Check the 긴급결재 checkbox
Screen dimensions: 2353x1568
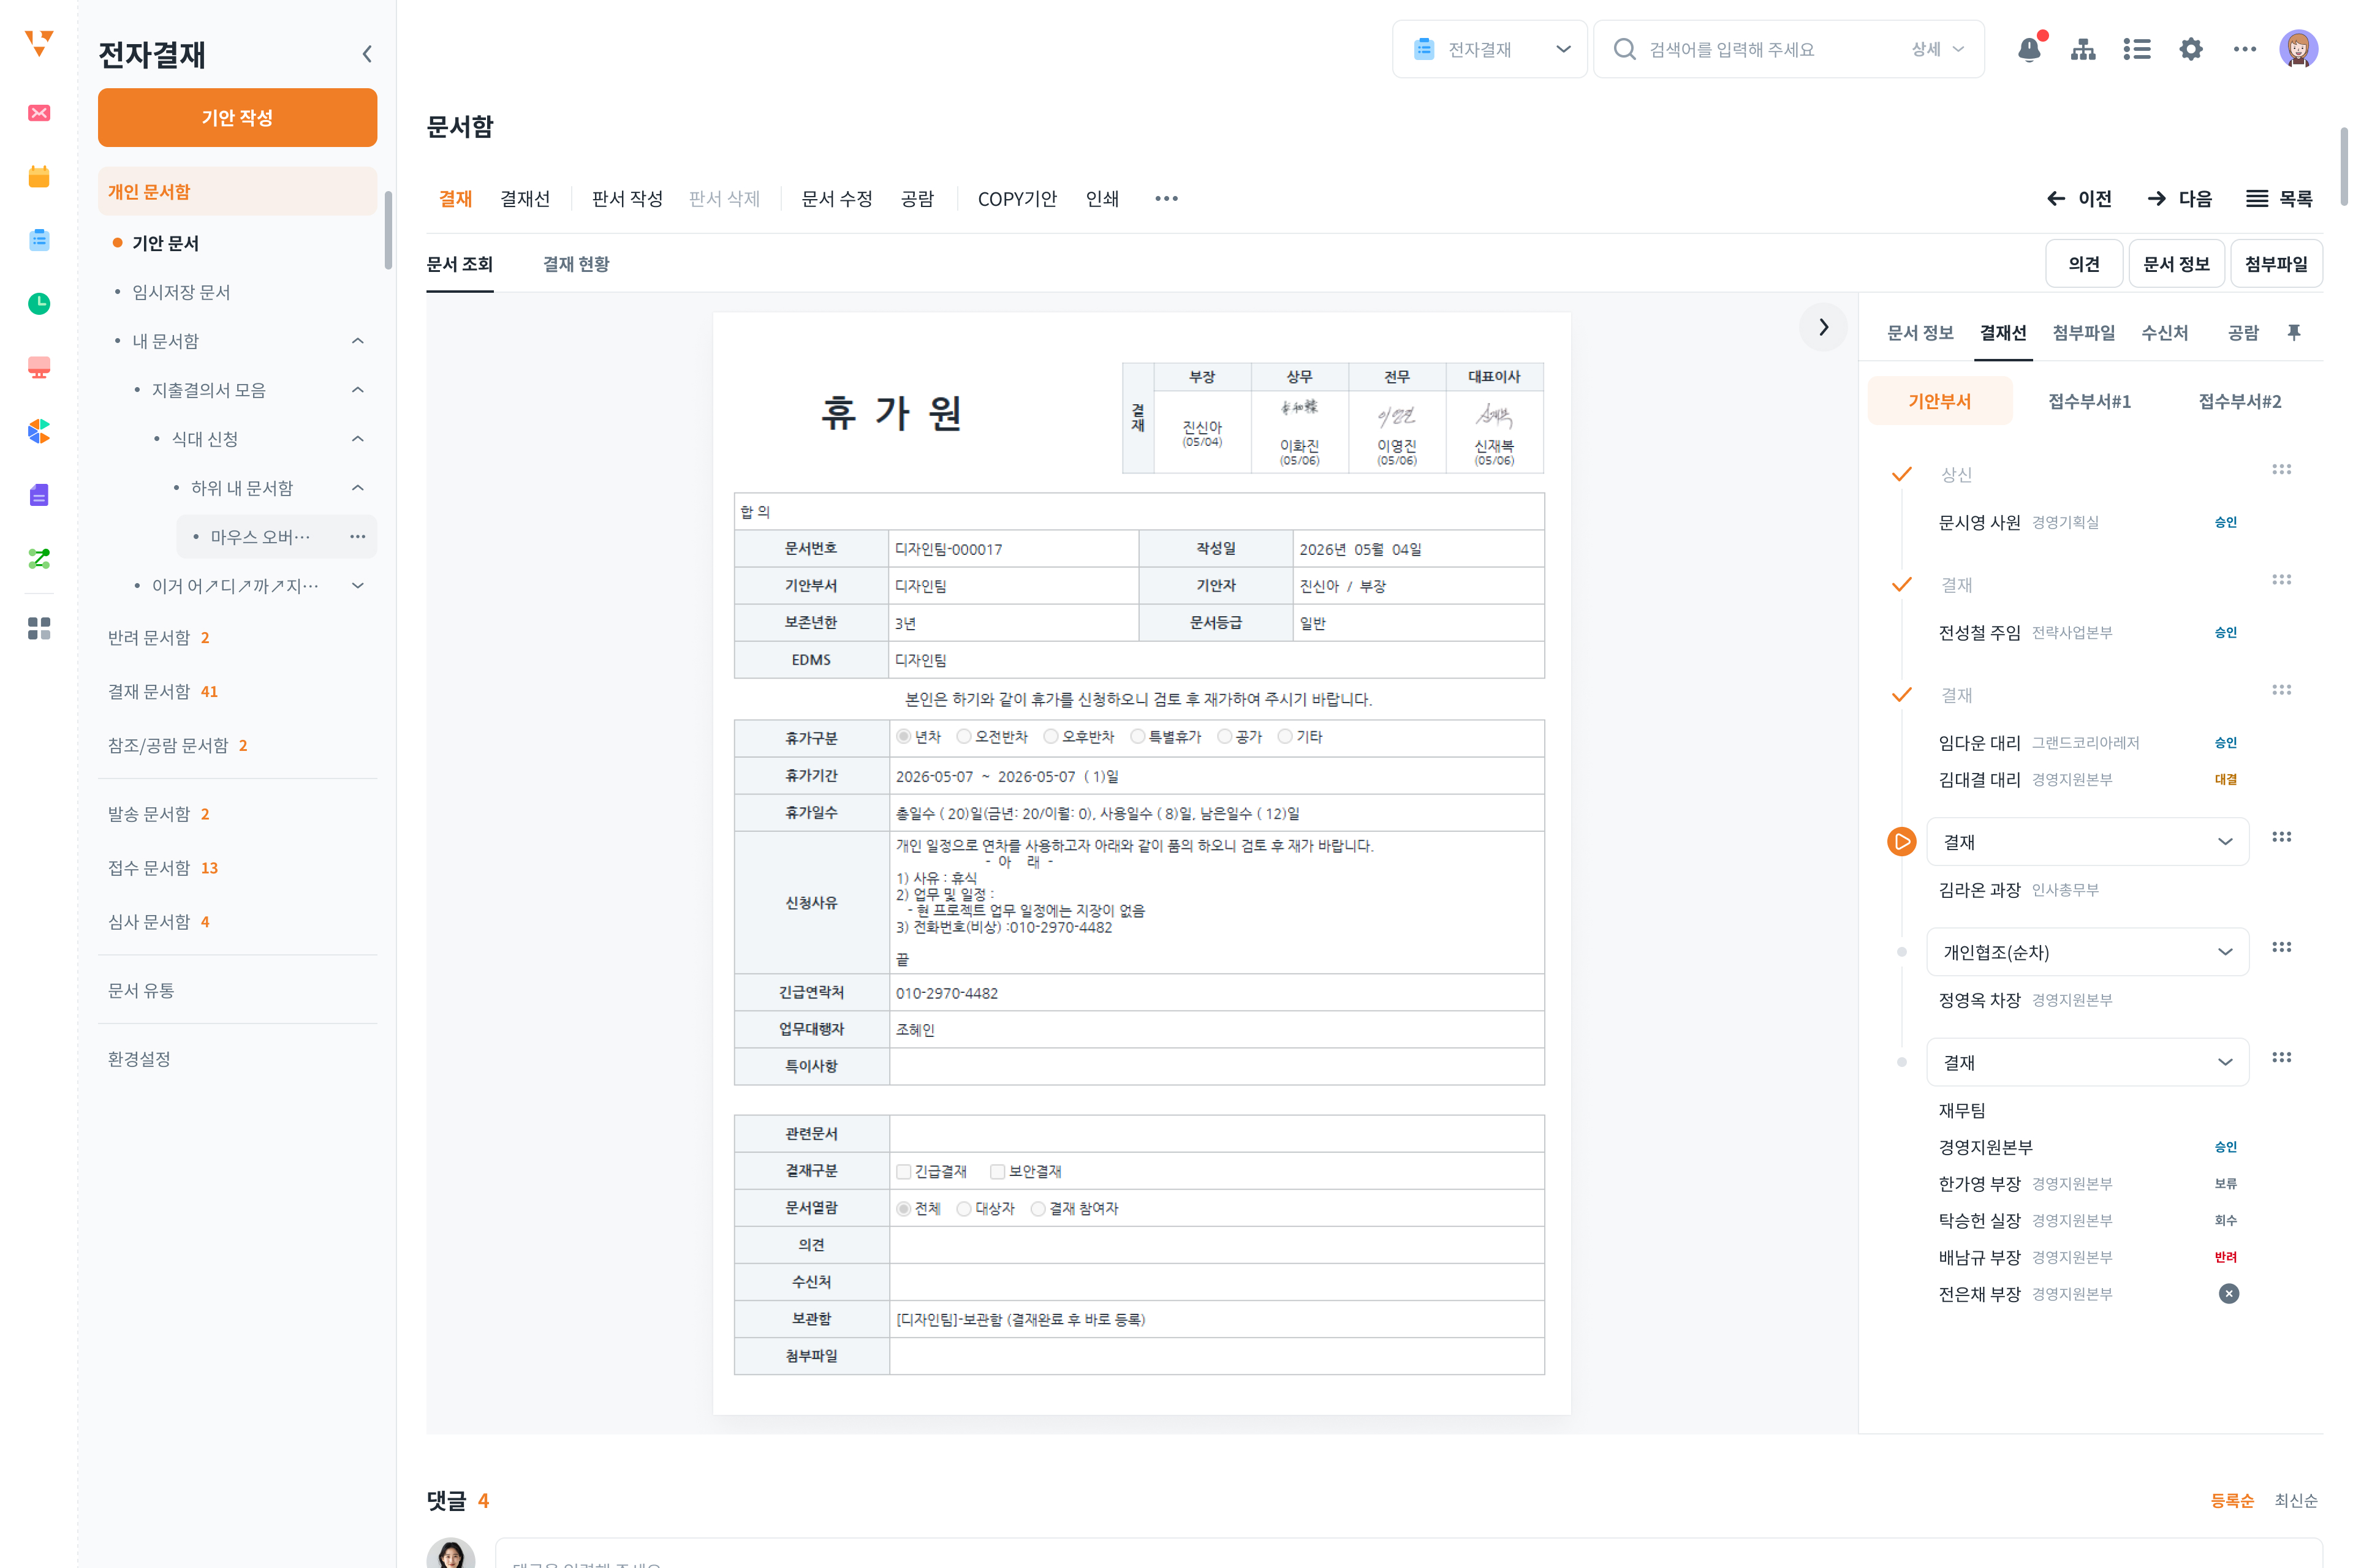(x=903, y=1172)
